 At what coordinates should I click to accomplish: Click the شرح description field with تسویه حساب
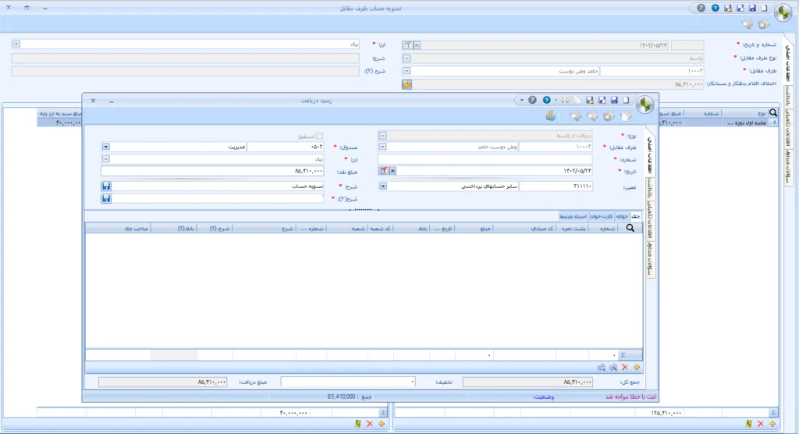218,186
